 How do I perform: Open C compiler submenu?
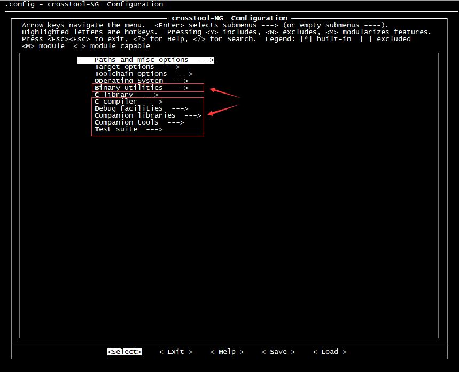tap(128, 102)
